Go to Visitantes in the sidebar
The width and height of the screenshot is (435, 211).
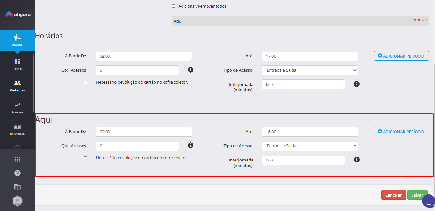pos(17,86)
